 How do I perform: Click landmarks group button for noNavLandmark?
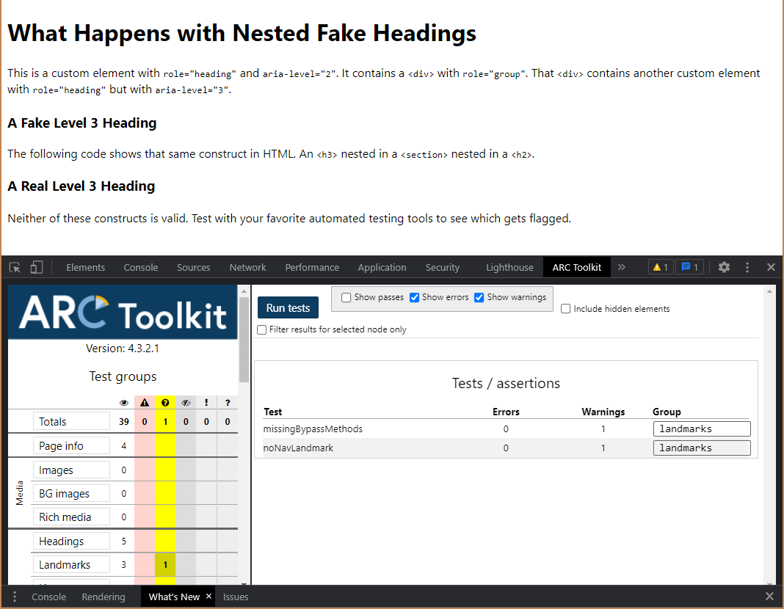tap(702, 448)
